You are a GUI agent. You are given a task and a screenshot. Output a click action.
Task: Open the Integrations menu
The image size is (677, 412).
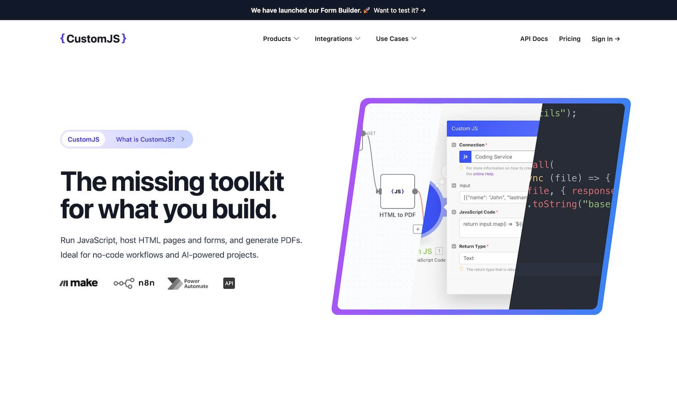[x=337, y=39]
